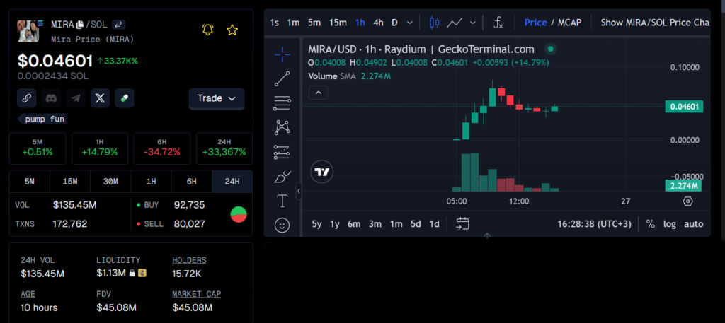This screenshot has height=323, width=725.
Task: Switch chart to MCAP mode
Action: click(570, 23)
